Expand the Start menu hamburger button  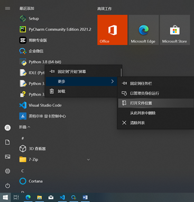7,8
